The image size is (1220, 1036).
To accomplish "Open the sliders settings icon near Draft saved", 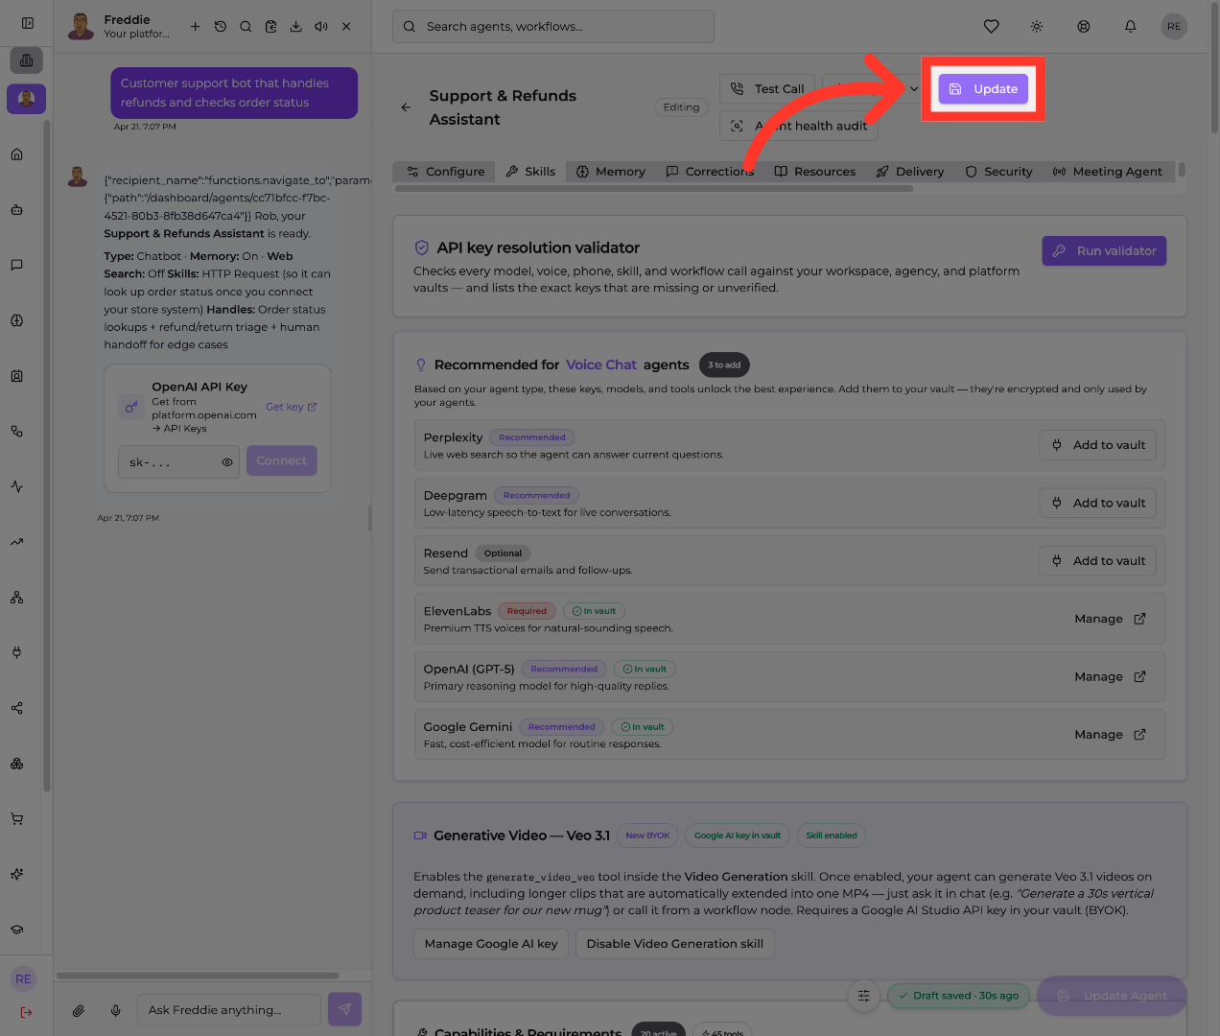I will point(864,996).
